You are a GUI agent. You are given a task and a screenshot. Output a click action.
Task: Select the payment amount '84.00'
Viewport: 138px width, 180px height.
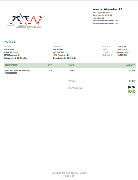pos(132,81)
